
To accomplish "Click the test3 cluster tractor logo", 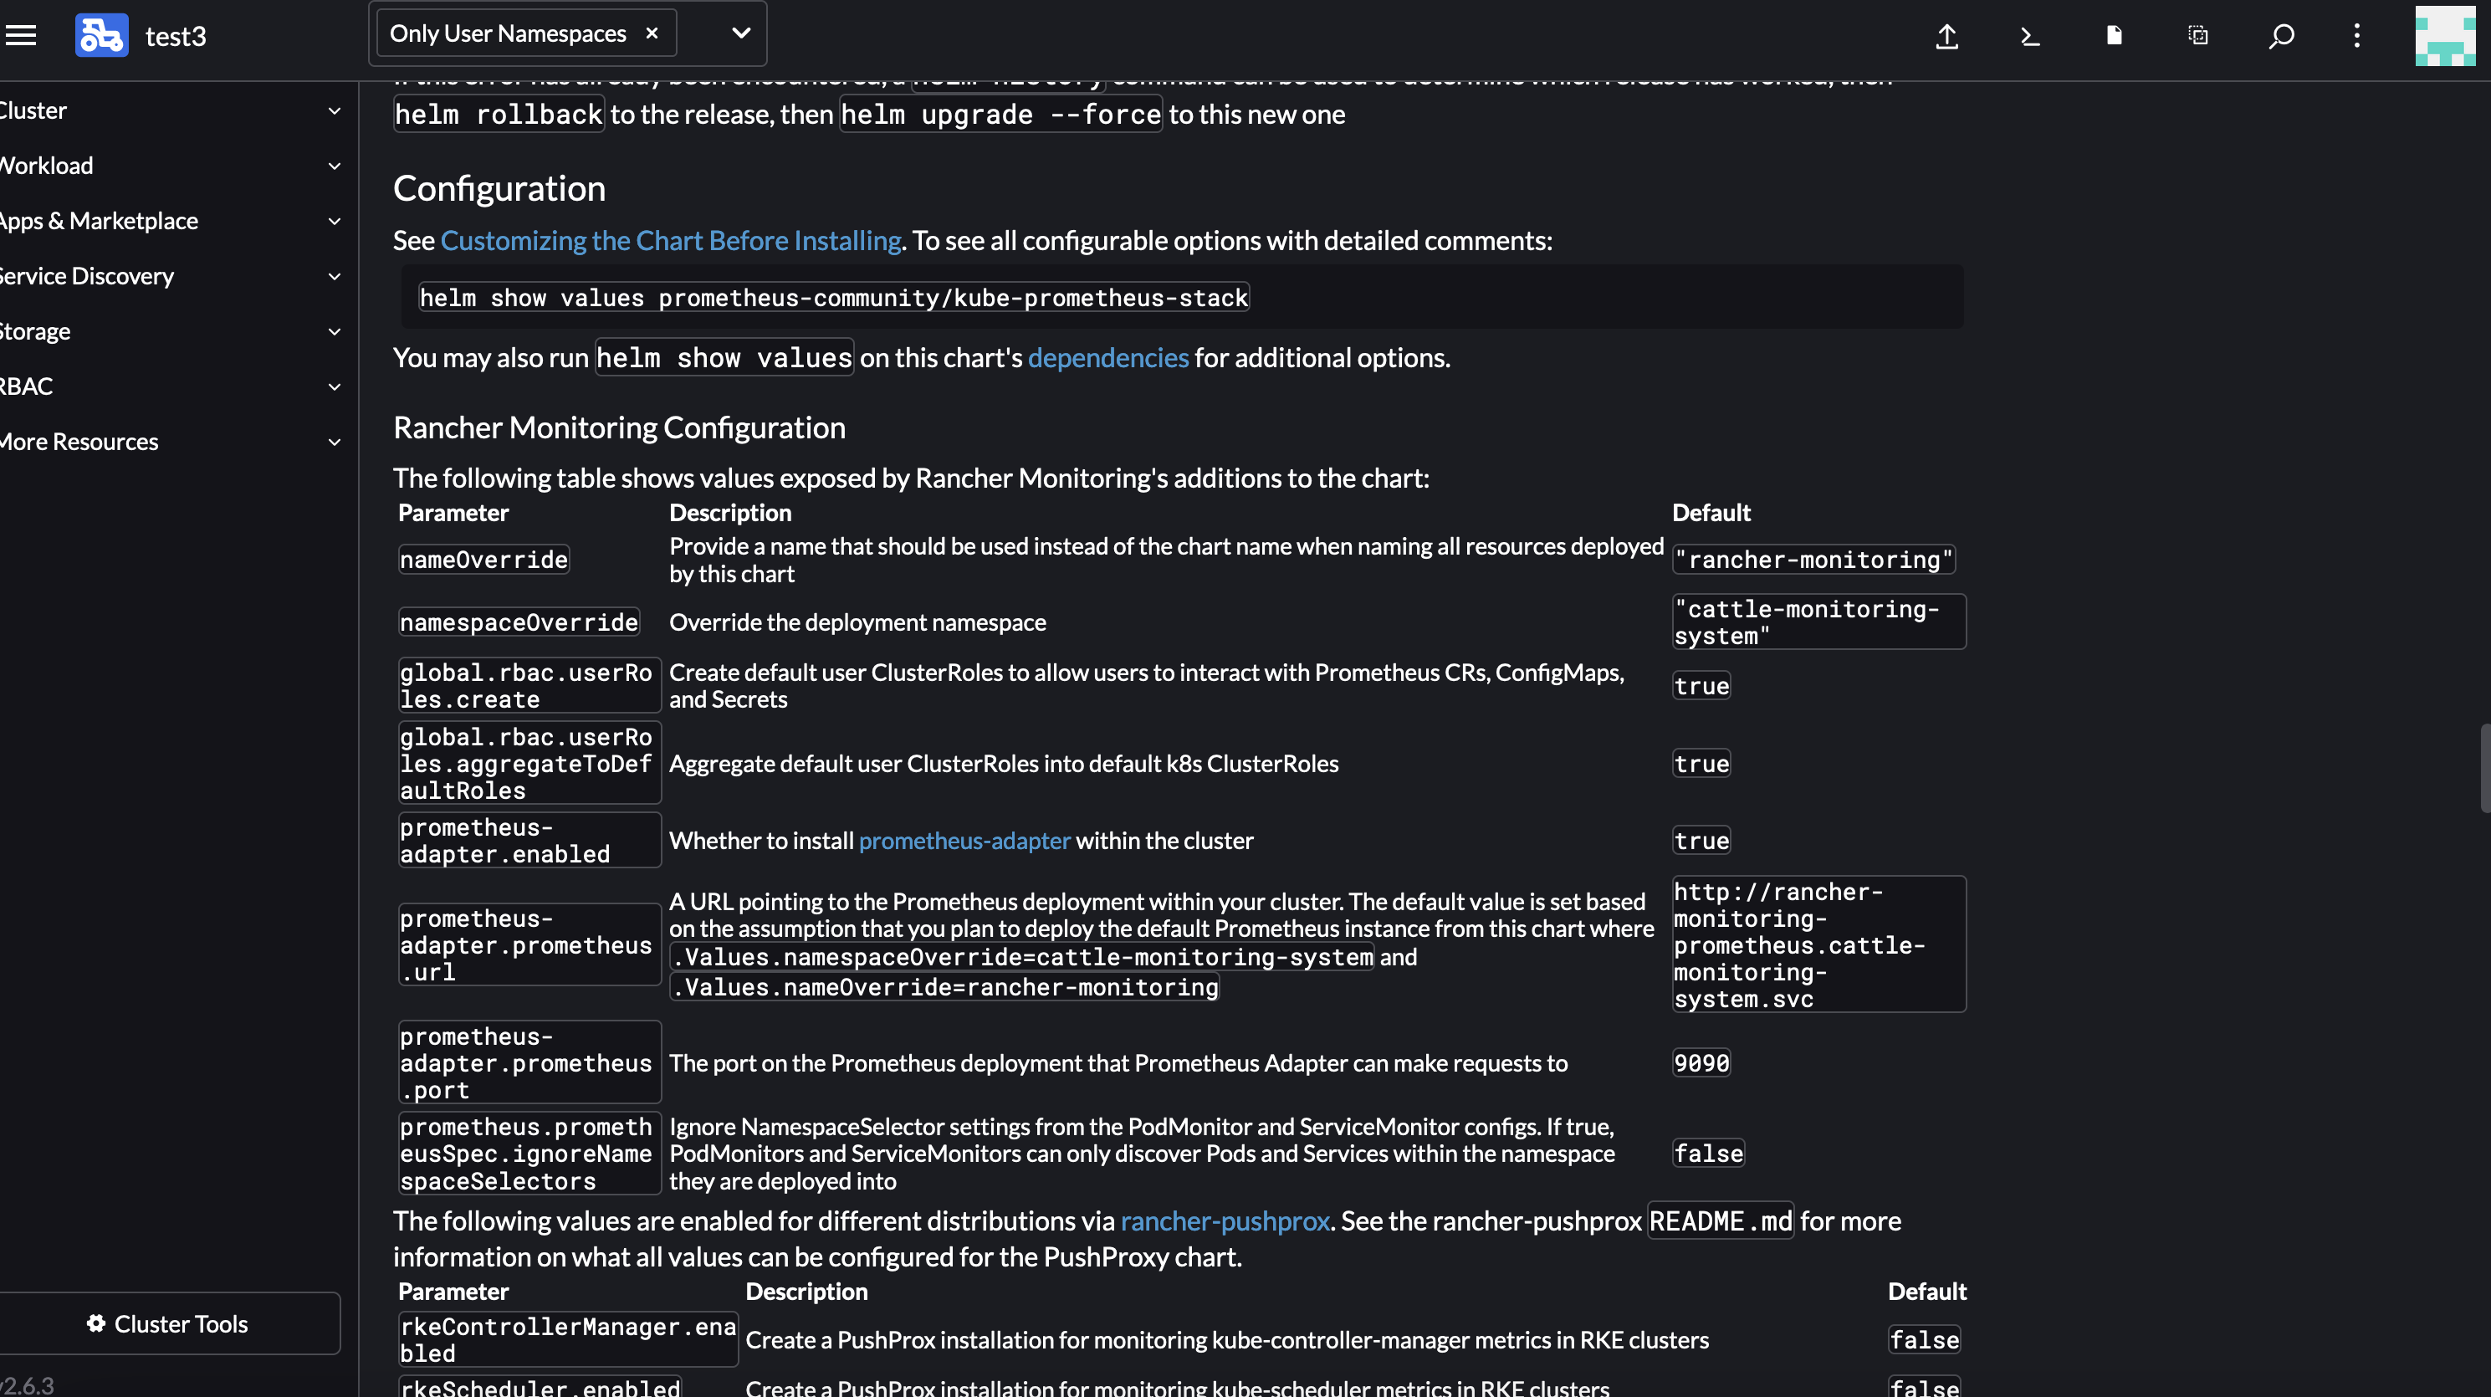I will [x=101, y=35].
